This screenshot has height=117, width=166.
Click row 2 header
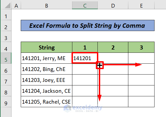(5, 27)
